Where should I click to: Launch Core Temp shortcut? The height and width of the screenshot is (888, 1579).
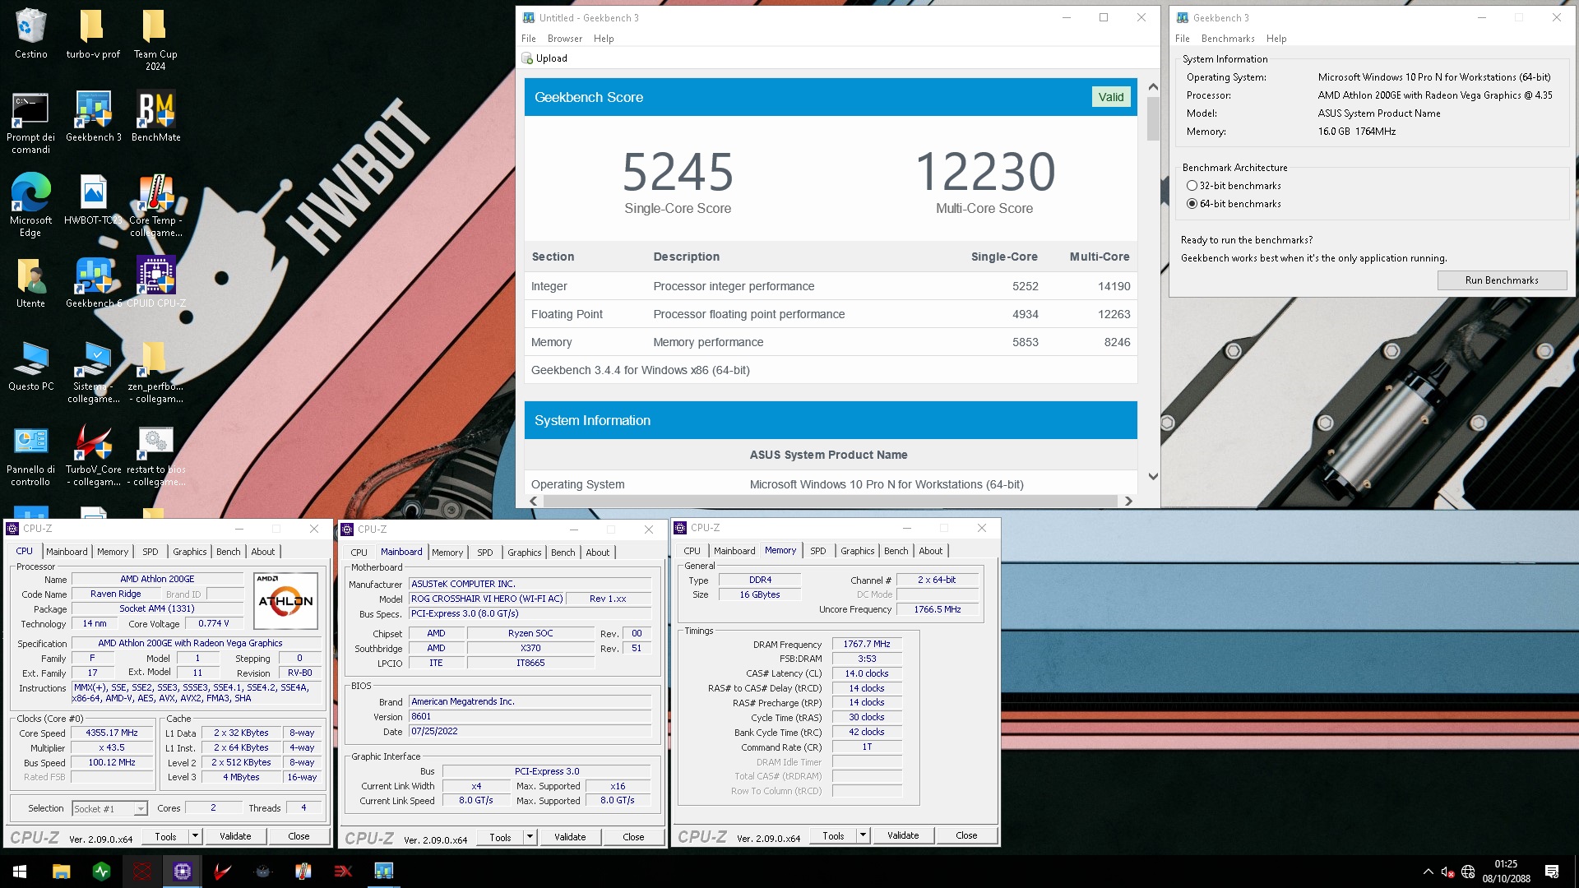[155, 205]
